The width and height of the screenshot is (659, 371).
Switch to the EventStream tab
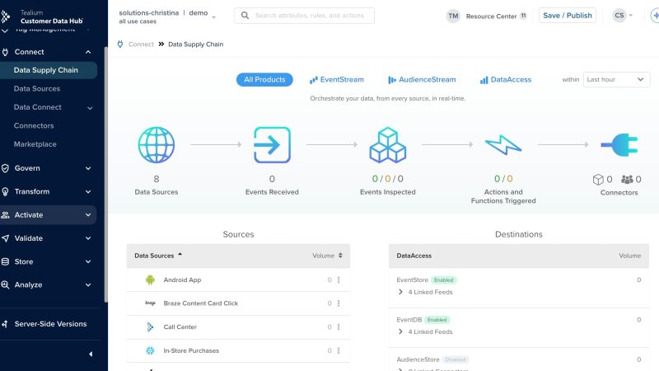336,80
